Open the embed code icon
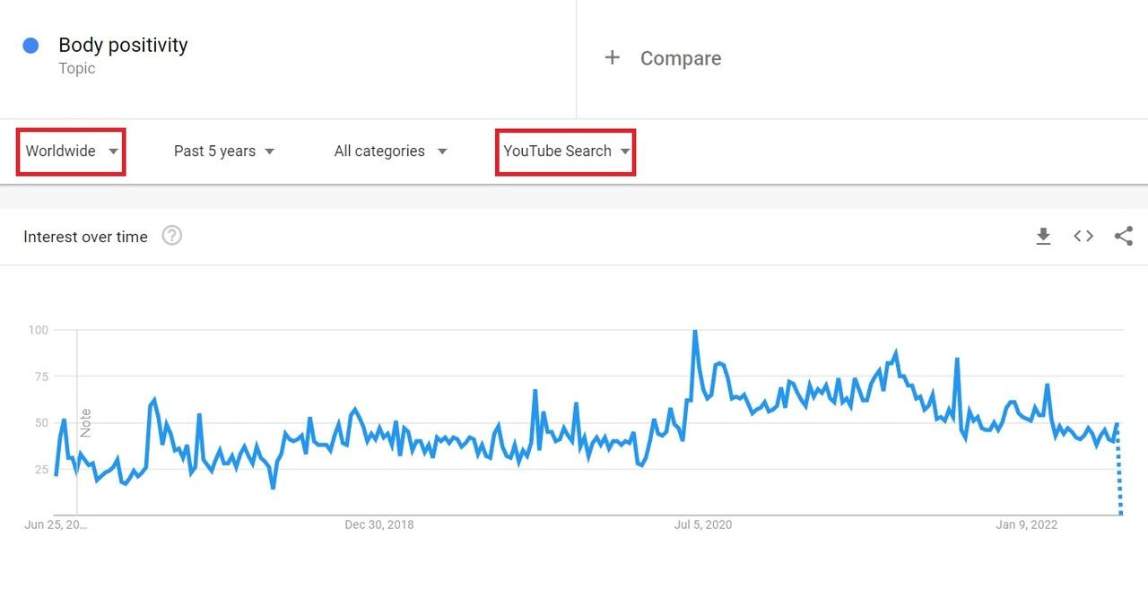This screenshot has height=598, width=1148. tap(1083, 237)
